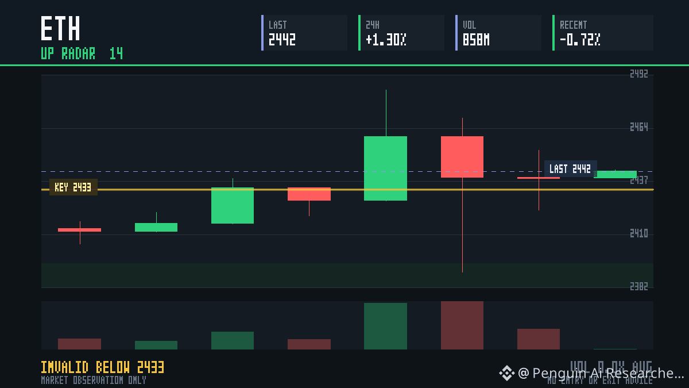Open the RECENT -0.72% stat card
689x388 pixels.
tap(603, 33)
